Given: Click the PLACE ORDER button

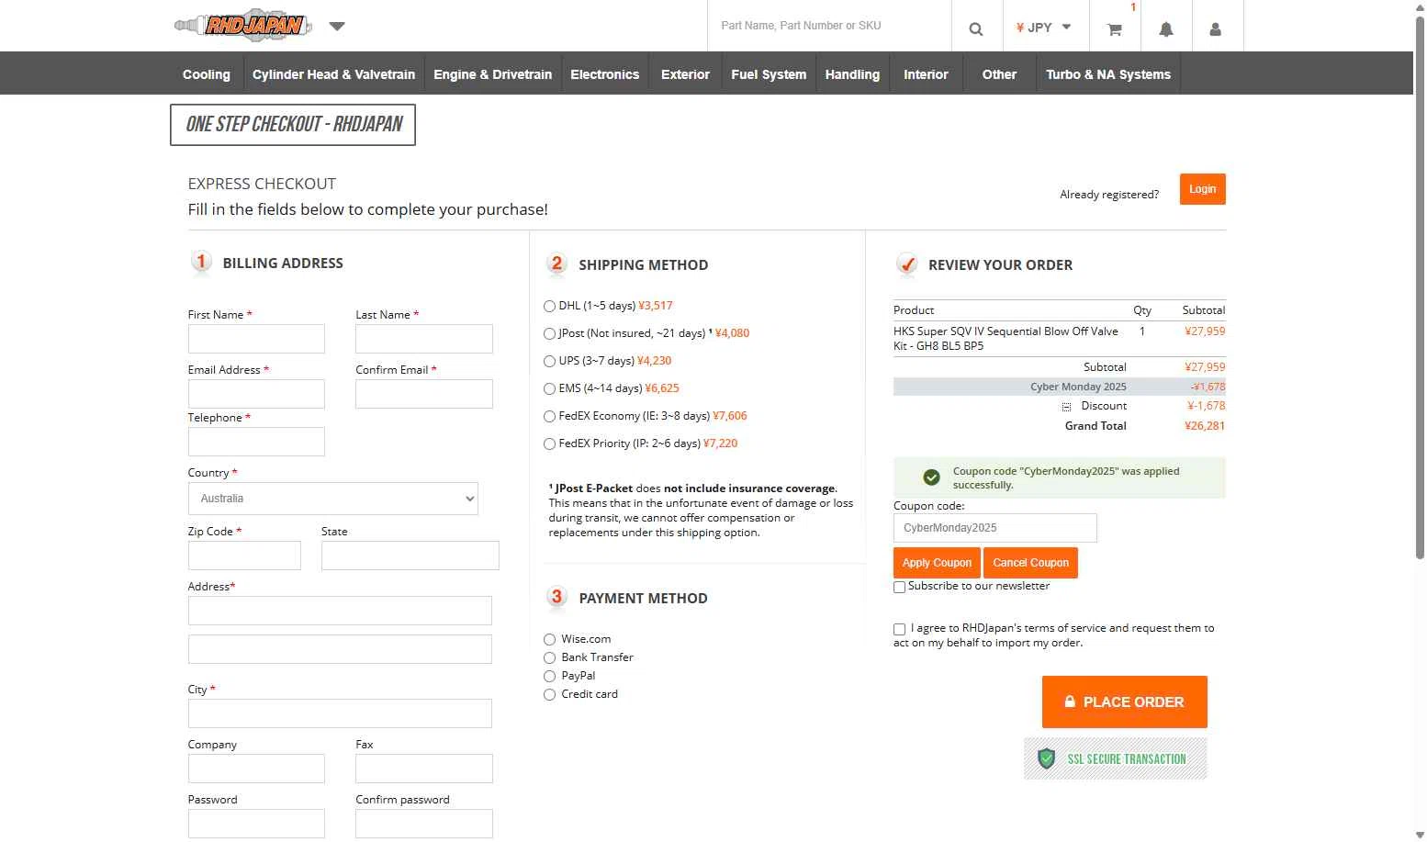Looking at the screenshot, I should point(1125,702).
